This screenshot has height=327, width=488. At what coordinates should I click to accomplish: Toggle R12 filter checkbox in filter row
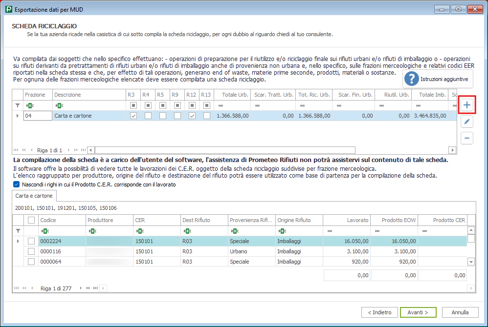coord(192,105)
